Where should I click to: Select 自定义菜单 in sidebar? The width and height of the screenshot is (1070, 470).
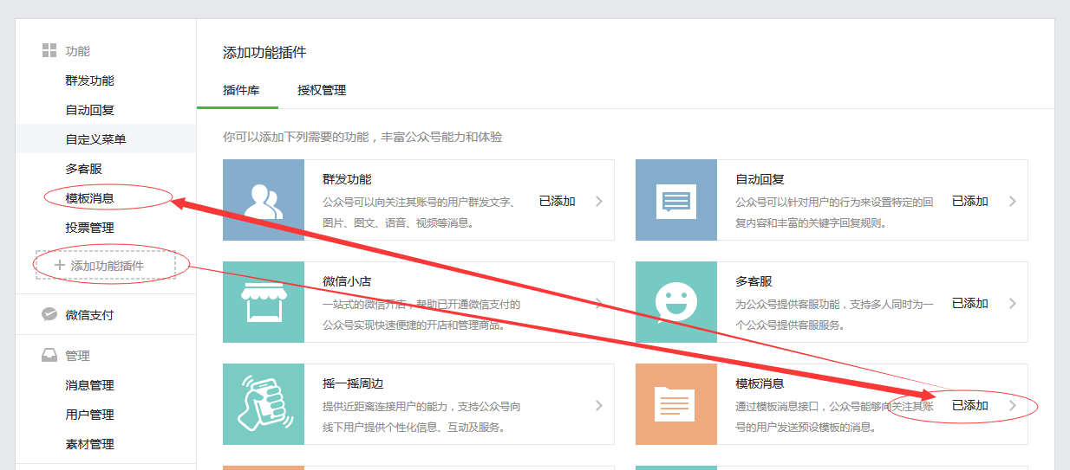pyautogui.click(x=95, y=139)
